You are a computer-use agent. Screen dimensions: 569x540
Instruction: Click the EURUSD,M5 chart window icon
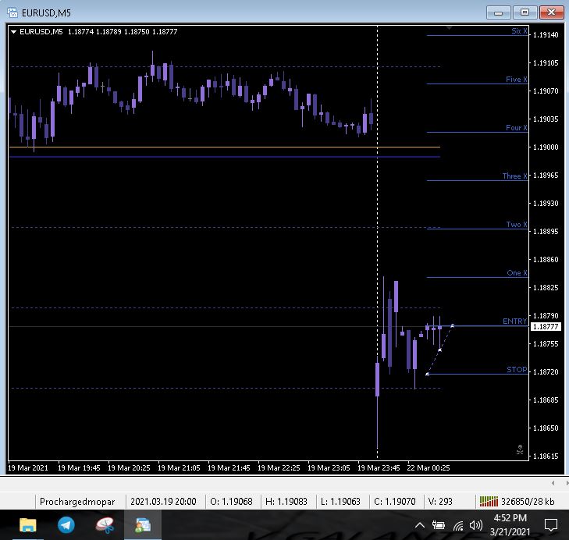pyautogui.click(x=12, y=12)
